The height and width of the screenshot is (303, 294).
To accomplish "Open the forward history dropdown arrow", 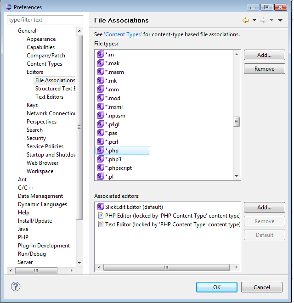I will (x=271, y=20).
